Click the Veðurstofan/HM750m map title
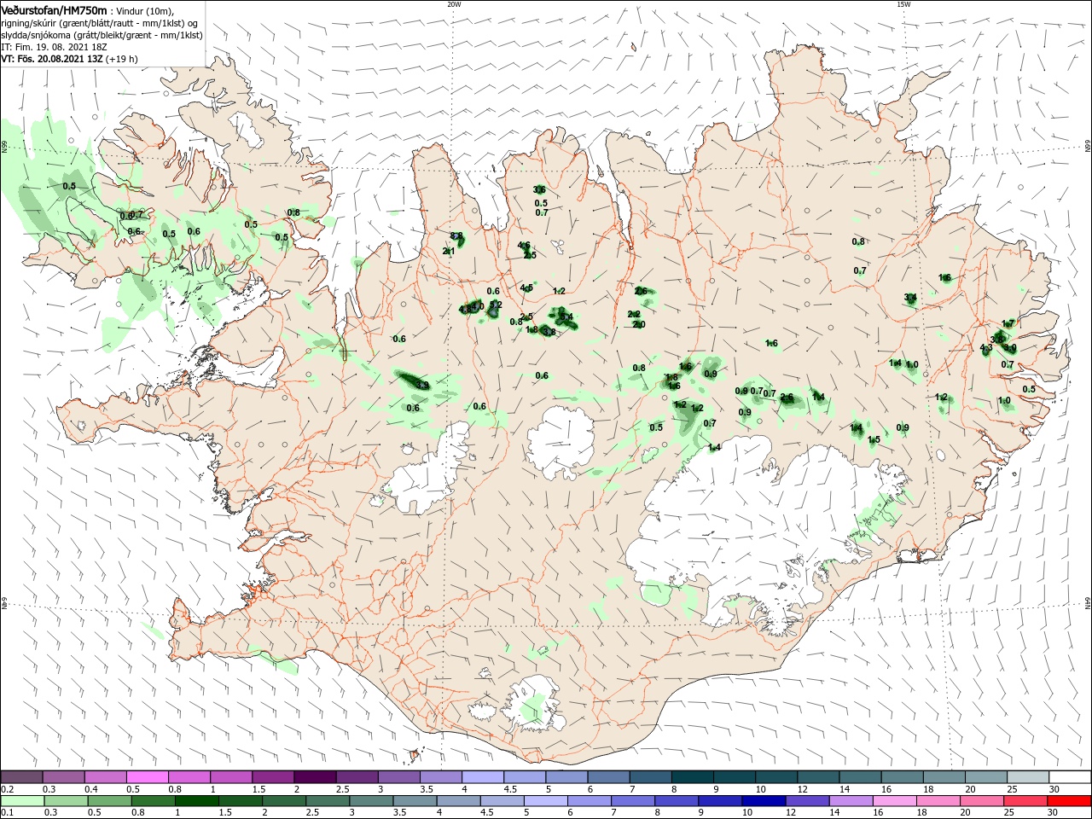Screen dimensions: 1092x819 click(55, 9)
